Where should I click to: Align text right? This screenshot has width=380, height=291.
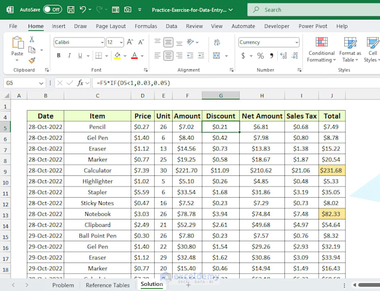click(x=179, y=56)
